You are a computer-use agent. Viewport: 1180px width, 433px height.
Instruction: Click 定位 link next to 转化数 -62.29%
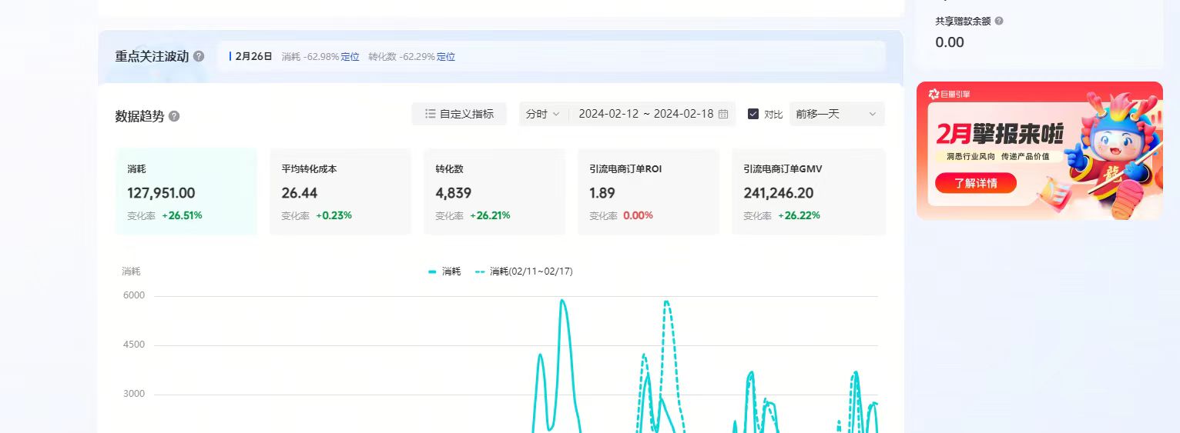[x=446, y=57]
